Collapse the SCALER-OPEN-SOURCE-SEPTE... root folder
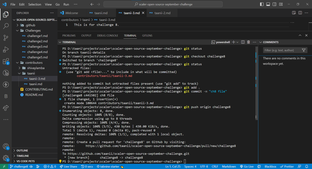The width and height of the screenshot is (312, 169). pyautogui.click(x=34, y=20)
